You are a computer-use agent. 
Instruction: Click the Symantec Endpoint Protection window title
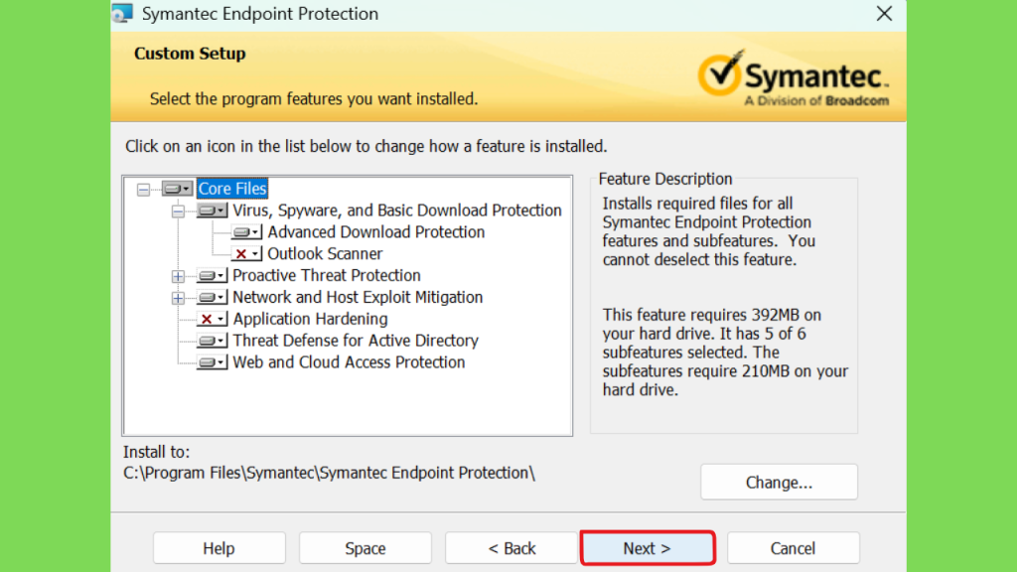[260, 14]
